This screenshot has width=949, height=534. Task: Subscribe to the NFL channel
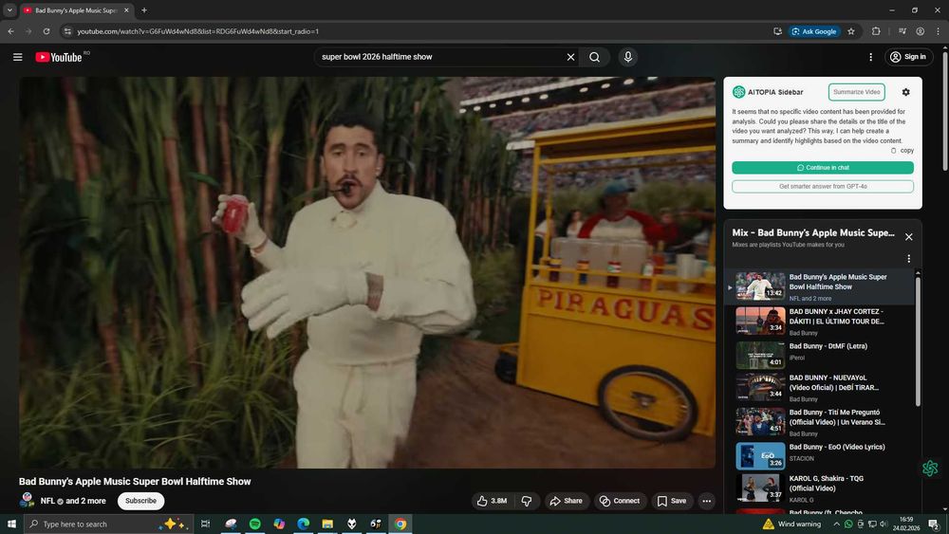[x=140, y=501]
